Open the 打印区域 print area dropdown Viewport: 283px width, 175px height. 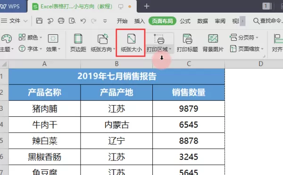pyautogui.click(x=159, y=43)
